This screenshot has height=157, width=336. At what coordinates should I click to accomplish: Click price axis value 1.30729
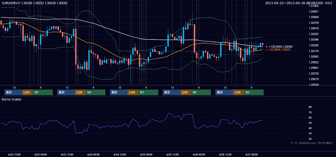point(314,23)
